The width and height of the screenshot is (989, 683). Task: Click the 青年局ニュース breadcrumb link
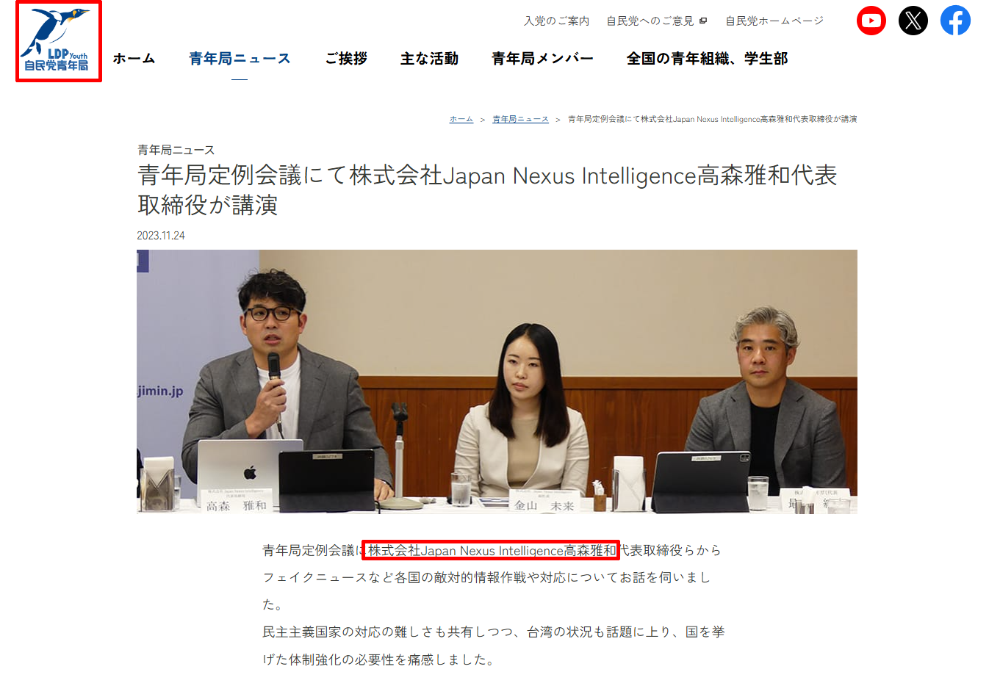(520, 119)
